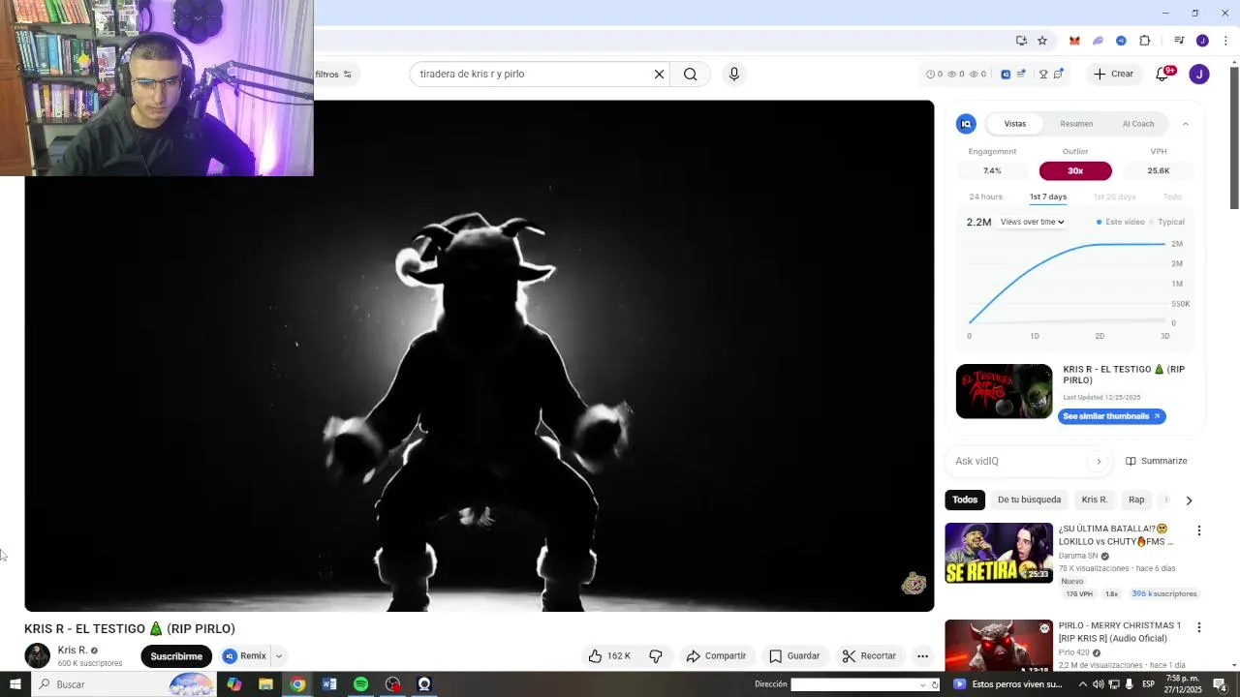Expand the Remix dropdown arrow
Viewport: 1240px width, 697px height.
tap(278, 656)
